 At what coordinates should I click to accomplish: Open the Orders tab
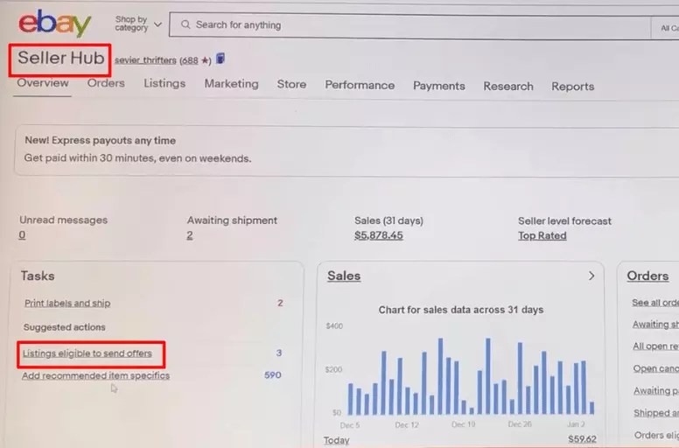click(106, 83)
